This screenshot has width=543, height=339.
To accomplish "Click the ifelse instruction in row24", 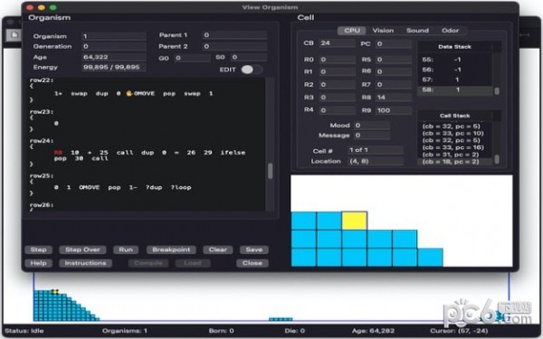I will (x=233, y=152).
